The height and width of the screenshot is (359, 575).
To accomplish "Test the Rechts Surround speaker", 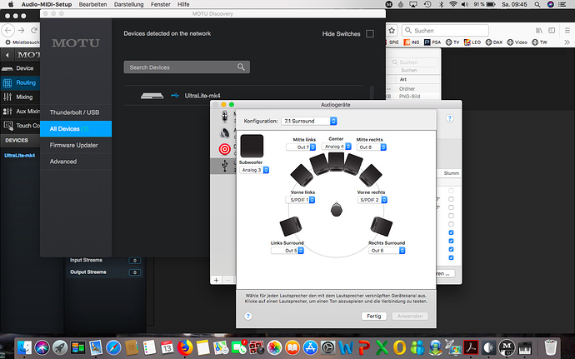I will click(382, 227).
